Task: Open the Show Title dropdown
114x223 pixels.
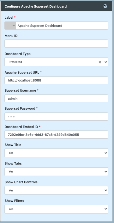Action: coord(56,153)
